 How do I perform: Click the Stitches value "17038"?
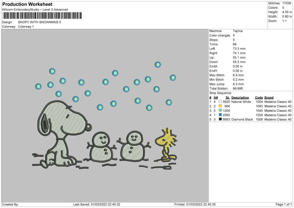287,3
